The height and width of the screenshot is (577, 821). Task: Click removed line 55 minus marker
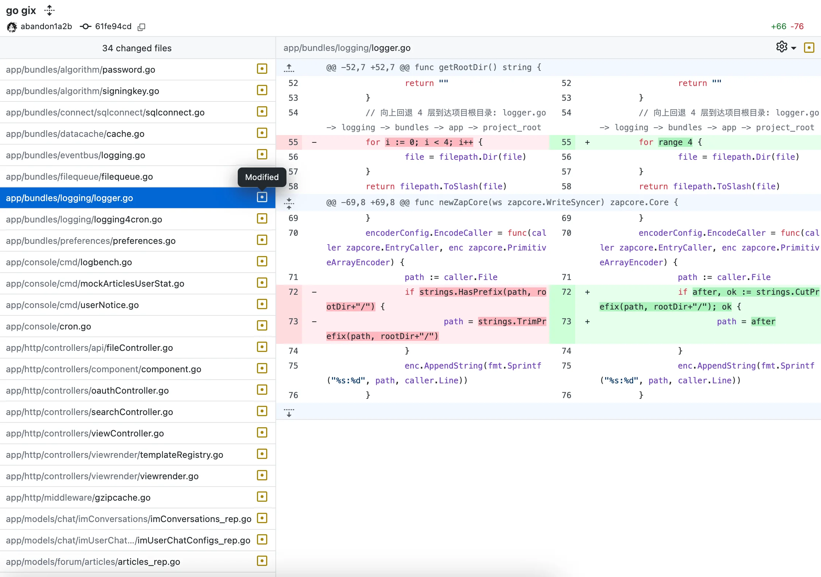(314, 142)
